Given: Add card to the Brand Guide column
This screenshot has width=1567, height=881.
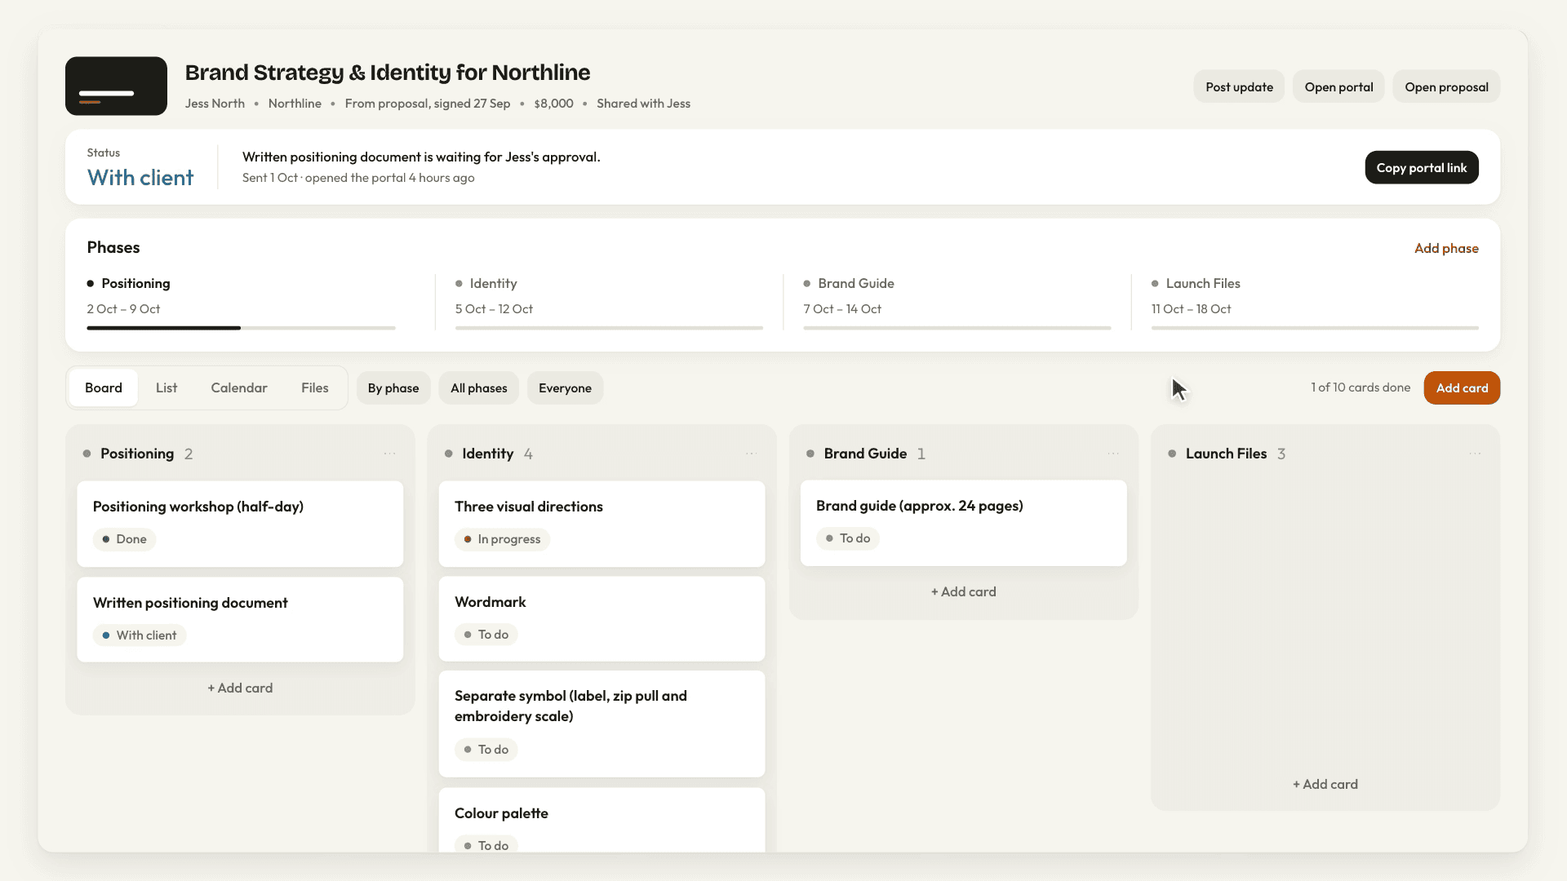Looking at the screenshot, I should tap(963, 591).
